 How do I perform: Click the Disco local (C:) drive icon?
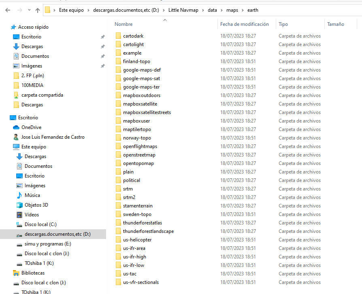point(19,224)
